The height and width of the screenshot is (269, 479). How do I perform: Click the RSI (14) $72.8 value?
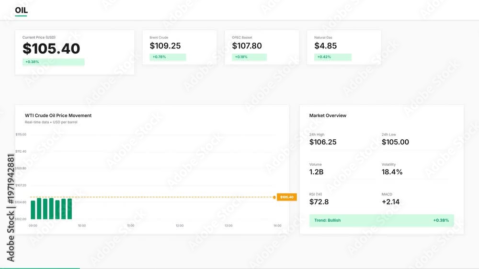(x=319, y=202)
